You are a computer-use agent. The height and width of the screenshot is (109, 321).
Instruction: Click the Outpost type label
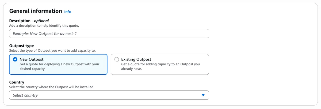(21, 46)
